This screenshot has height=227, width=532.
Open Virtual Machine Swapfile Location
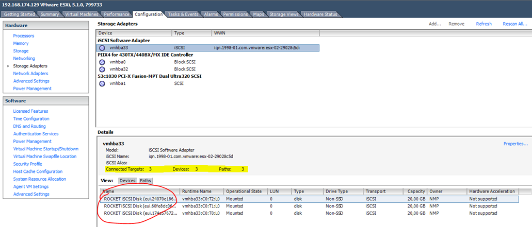click(45, 156)
